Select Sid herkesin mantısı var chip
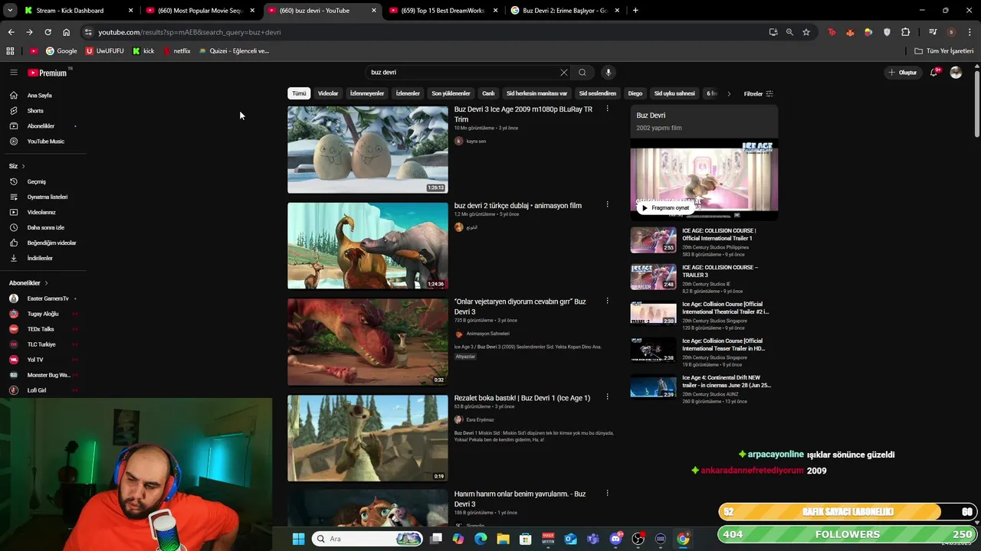Image resolution: width=981 pixels, height=551 pixels. click(536, 93)
